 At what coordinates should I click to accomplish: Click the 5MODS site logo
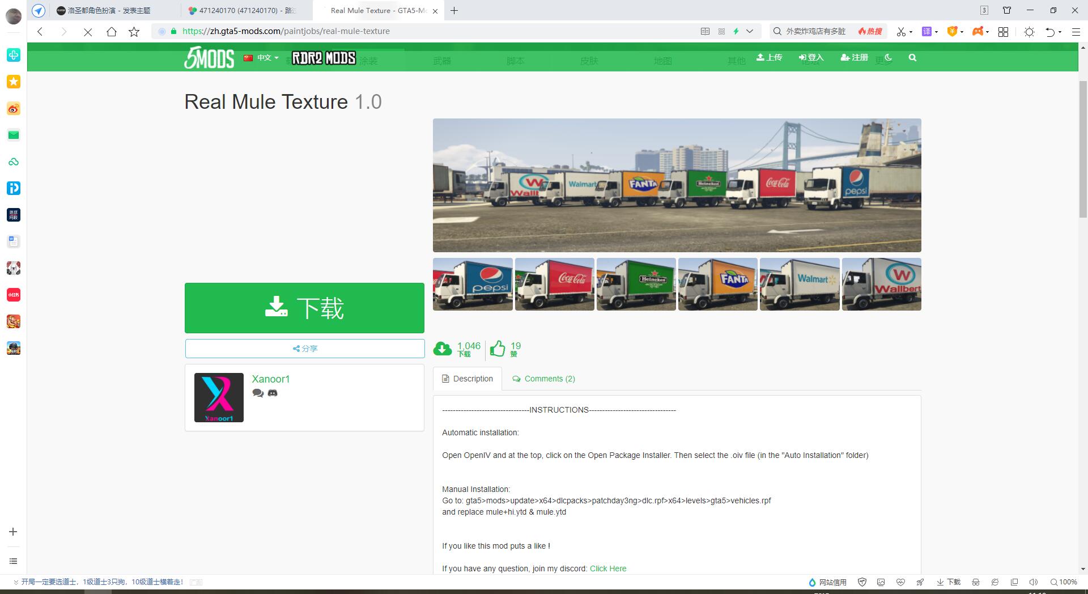pyautogui.click(x=209, y=57)
